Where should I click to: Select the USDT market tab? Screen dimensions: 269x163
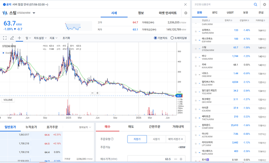pos(230,12)
